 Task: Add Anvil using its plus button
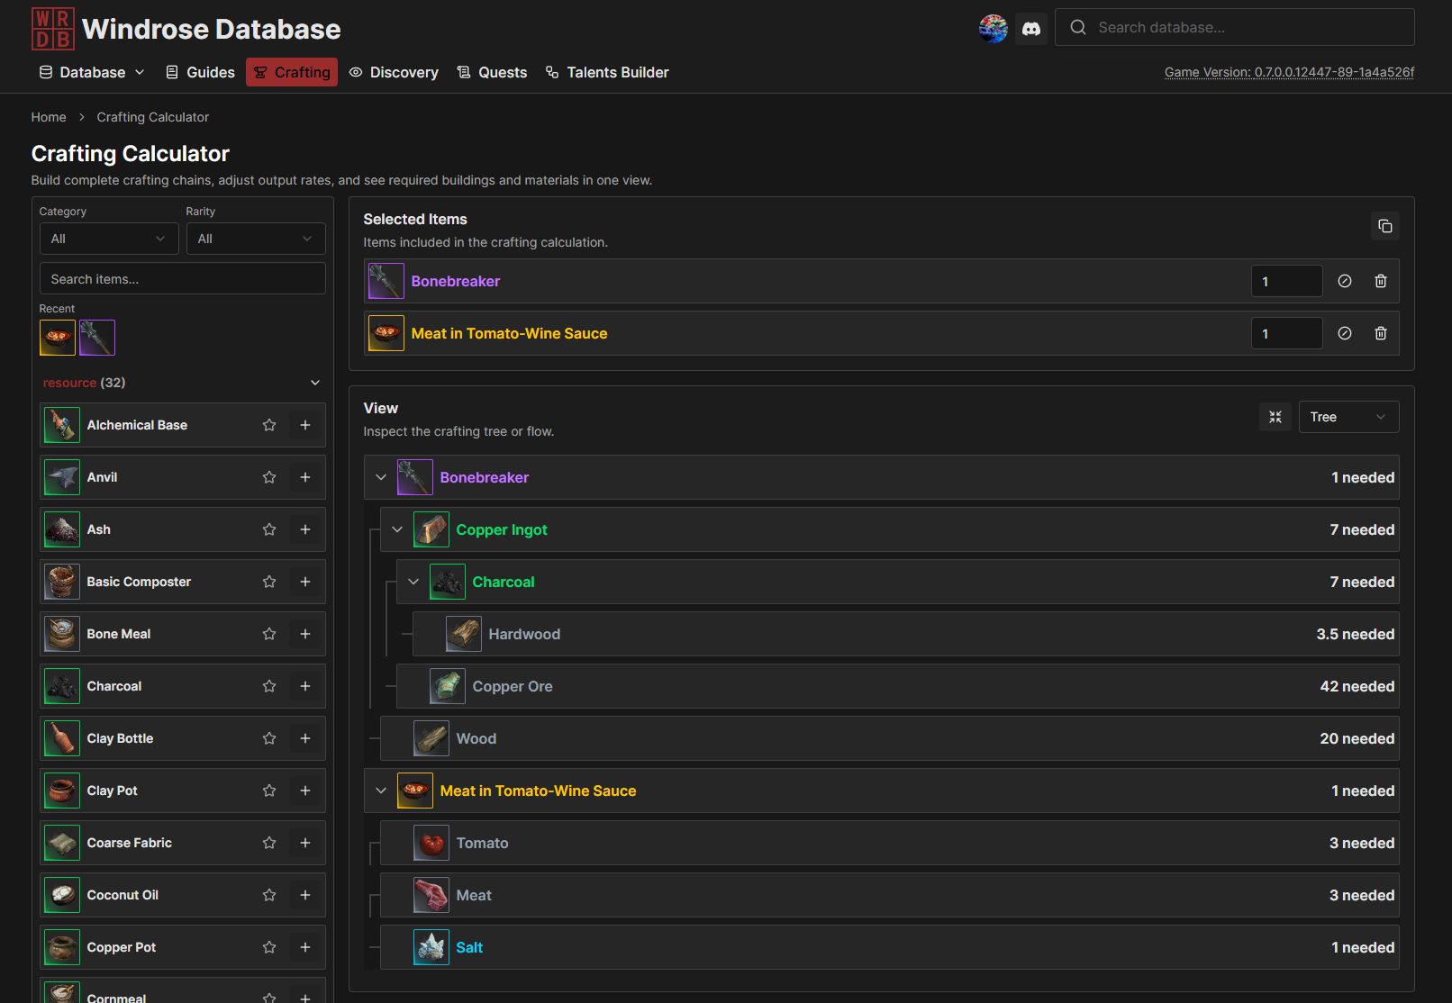pos(304,477)
